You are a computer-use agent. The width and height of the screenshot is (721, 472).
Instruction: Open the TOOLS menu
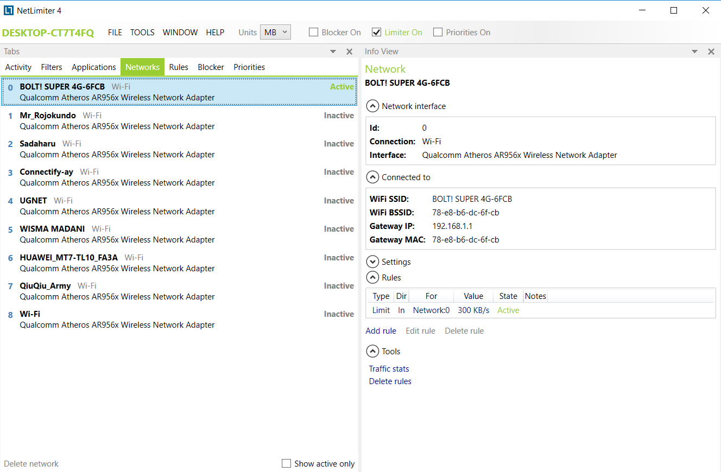click(142, 33)
